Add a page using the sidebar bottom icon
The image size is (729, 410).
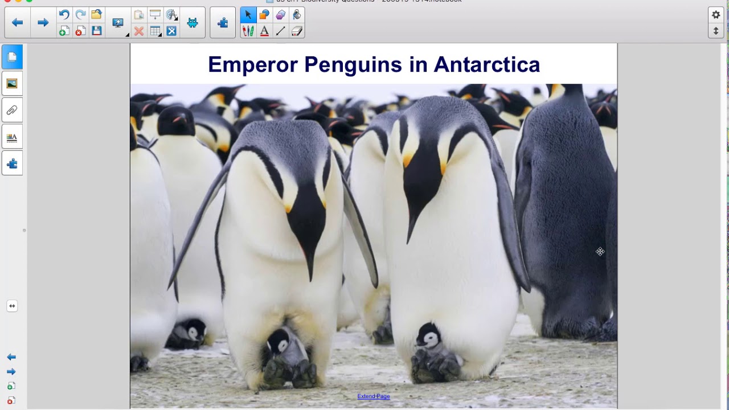tap(11, 386)
